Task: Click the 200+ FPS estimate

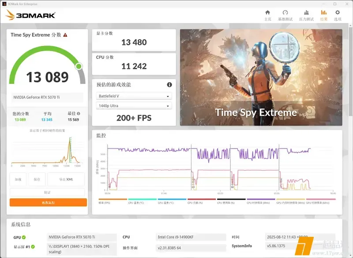Action: [134, 118]
